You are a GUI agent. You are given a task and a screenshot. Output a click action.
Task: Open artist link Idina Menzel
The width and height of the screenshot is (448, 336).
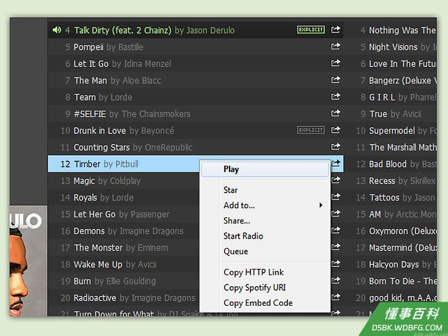[x=148, y=64]
